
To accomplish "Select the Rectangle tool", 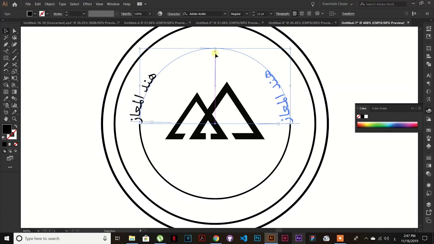I will (6, 58).
